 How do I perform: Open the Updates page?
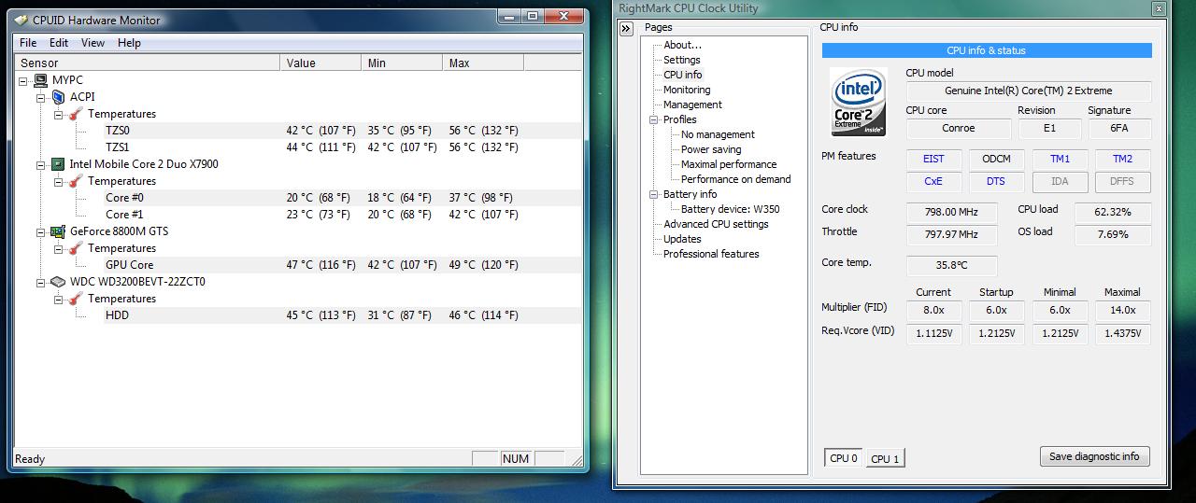[x=682, y=239]
